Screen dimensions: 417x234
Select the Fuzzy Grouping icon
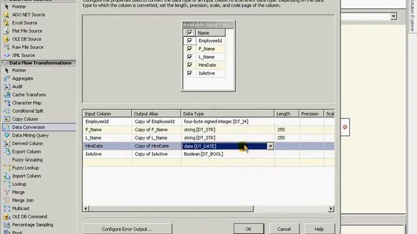pos(7,160)
